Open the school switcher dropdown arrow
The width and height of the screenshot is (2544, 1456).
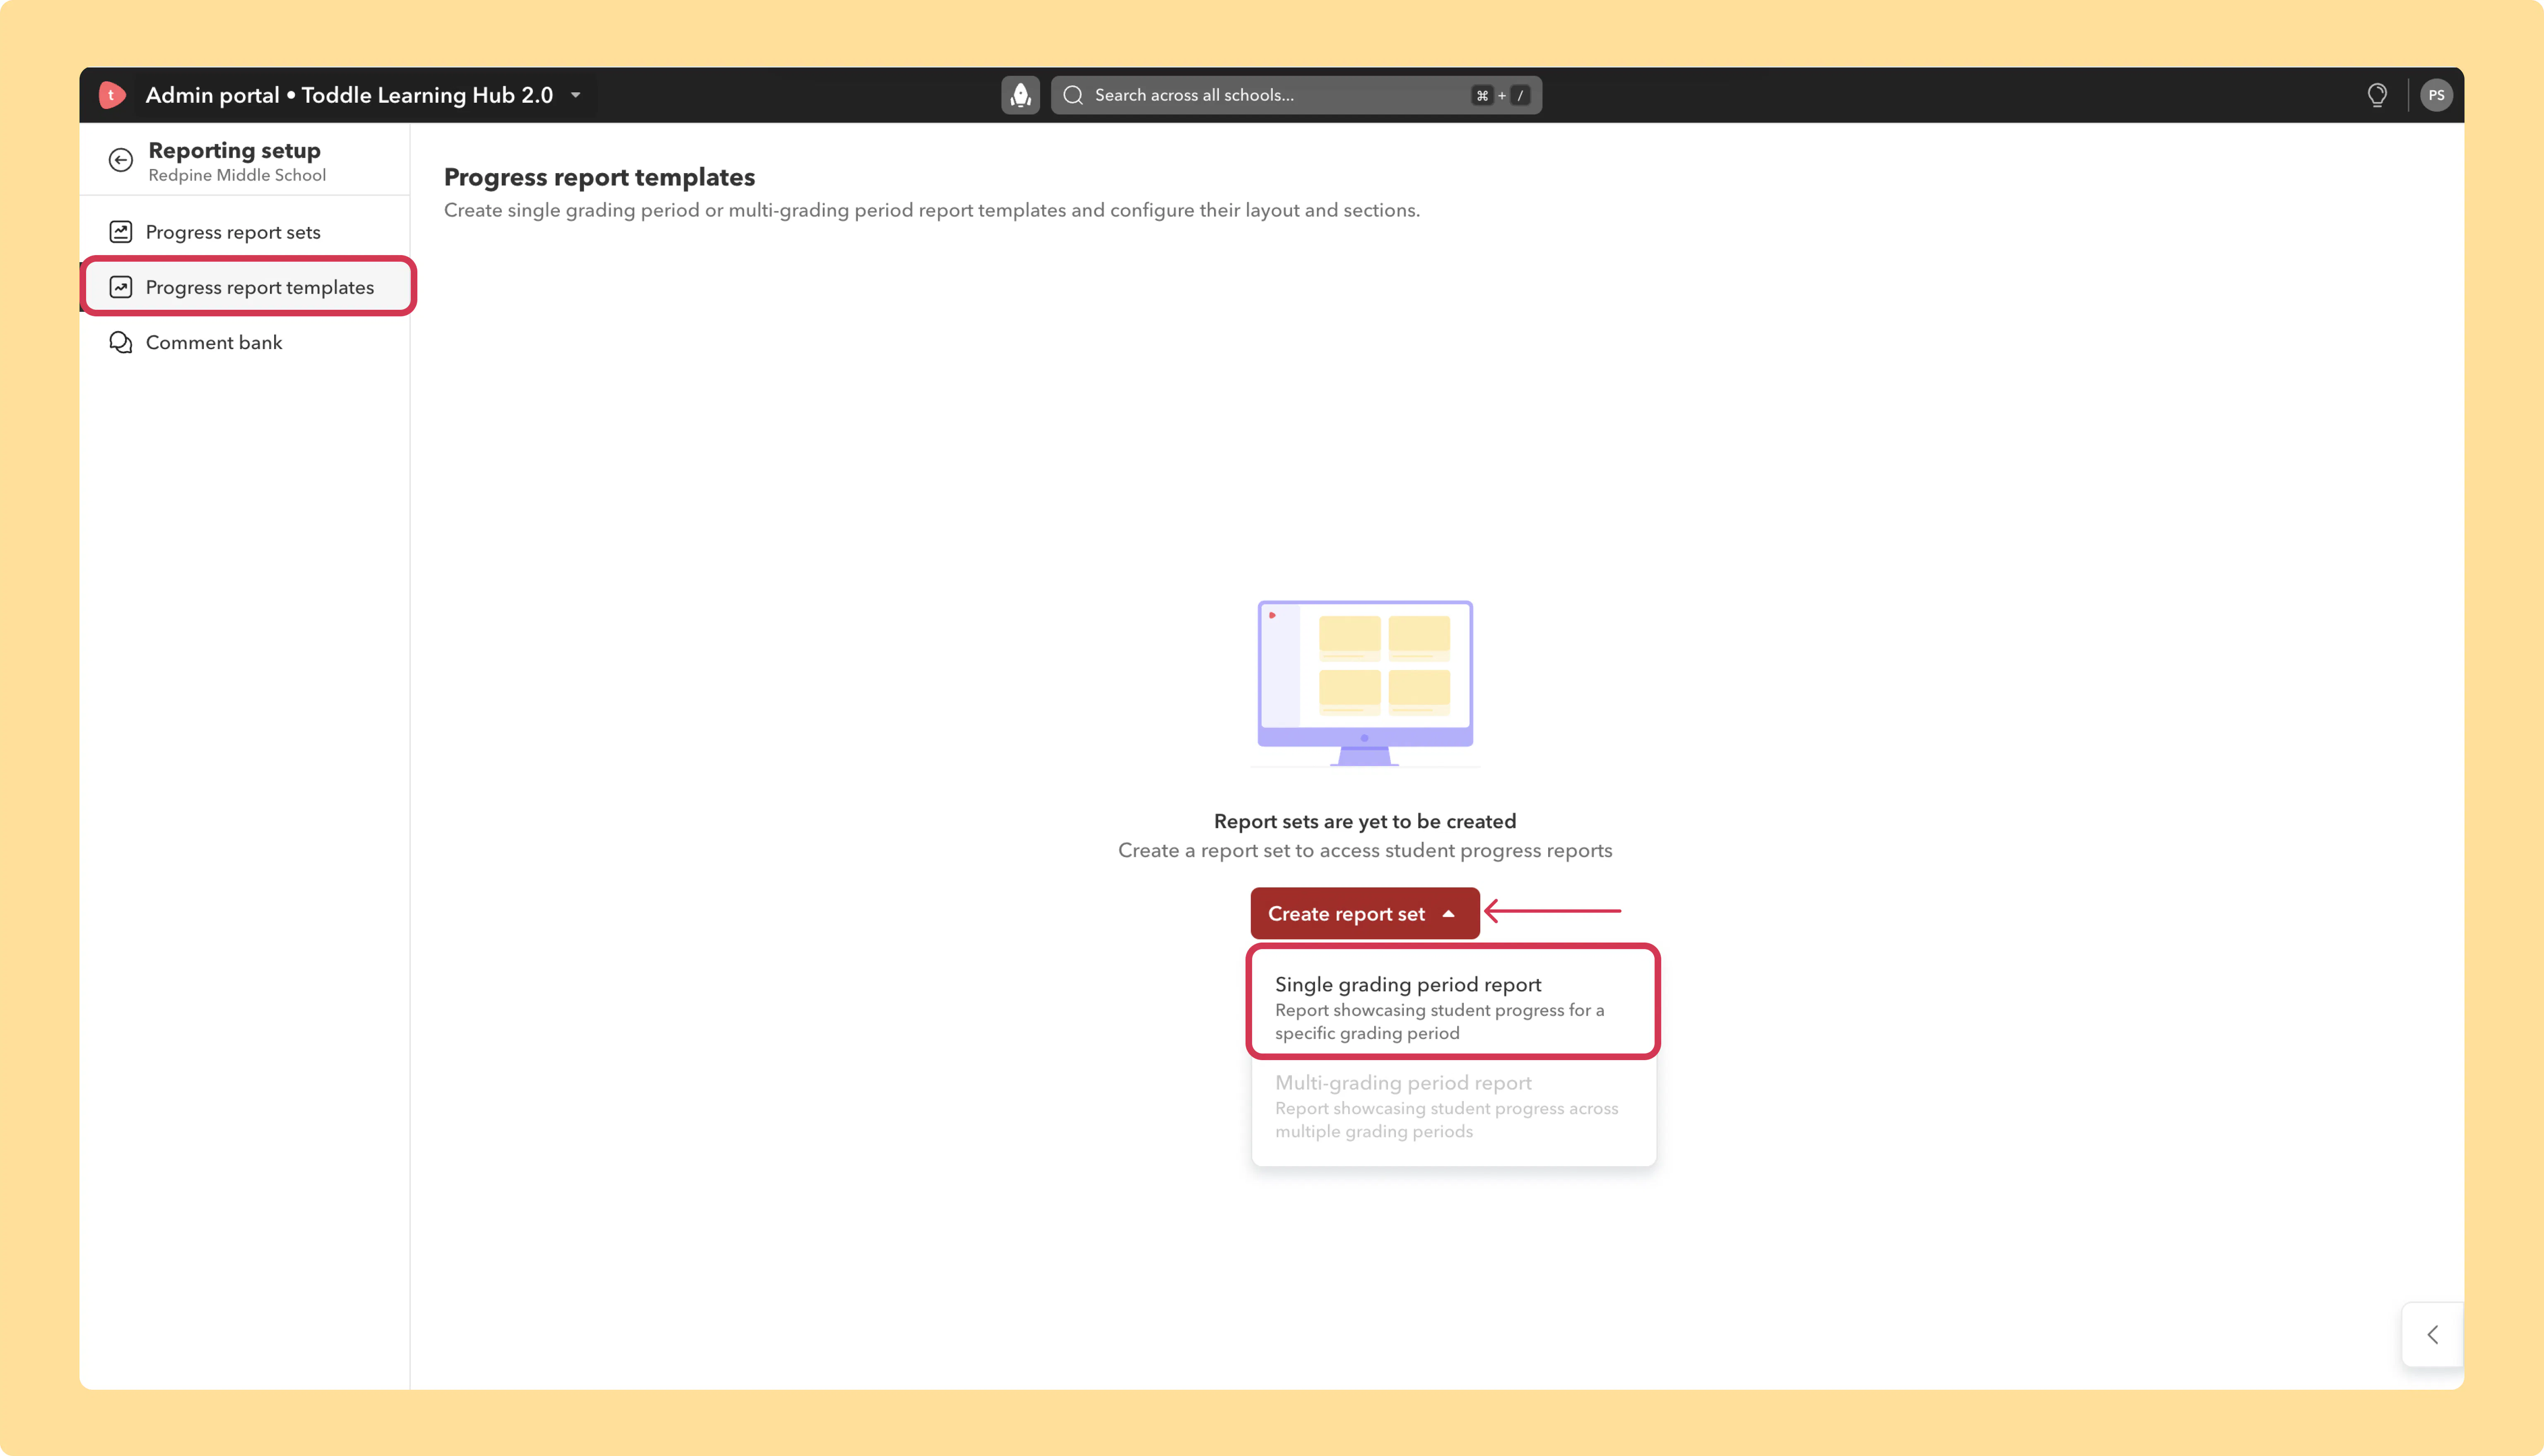[576, 95]
